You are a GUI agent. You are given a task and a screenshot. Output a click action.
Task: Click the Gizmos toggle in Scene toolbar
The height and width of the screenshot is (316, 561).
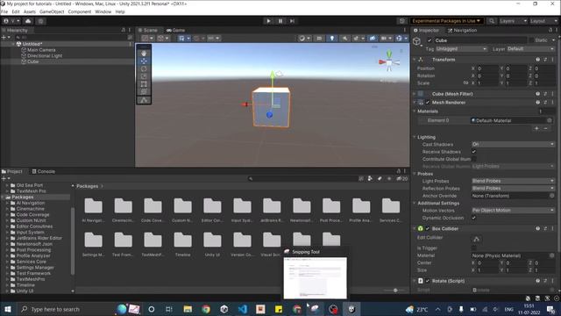399,39
